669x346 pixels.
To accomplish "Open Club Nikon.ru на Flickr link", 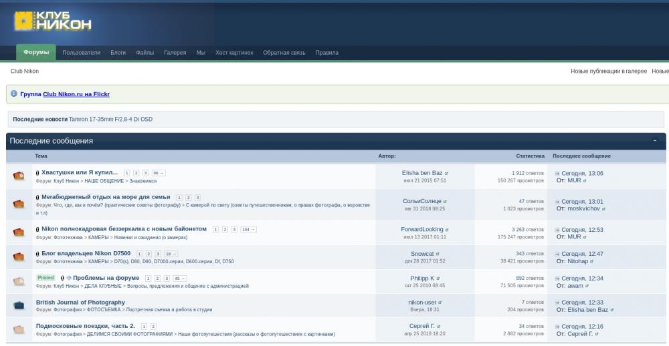I will click(76, 94).
